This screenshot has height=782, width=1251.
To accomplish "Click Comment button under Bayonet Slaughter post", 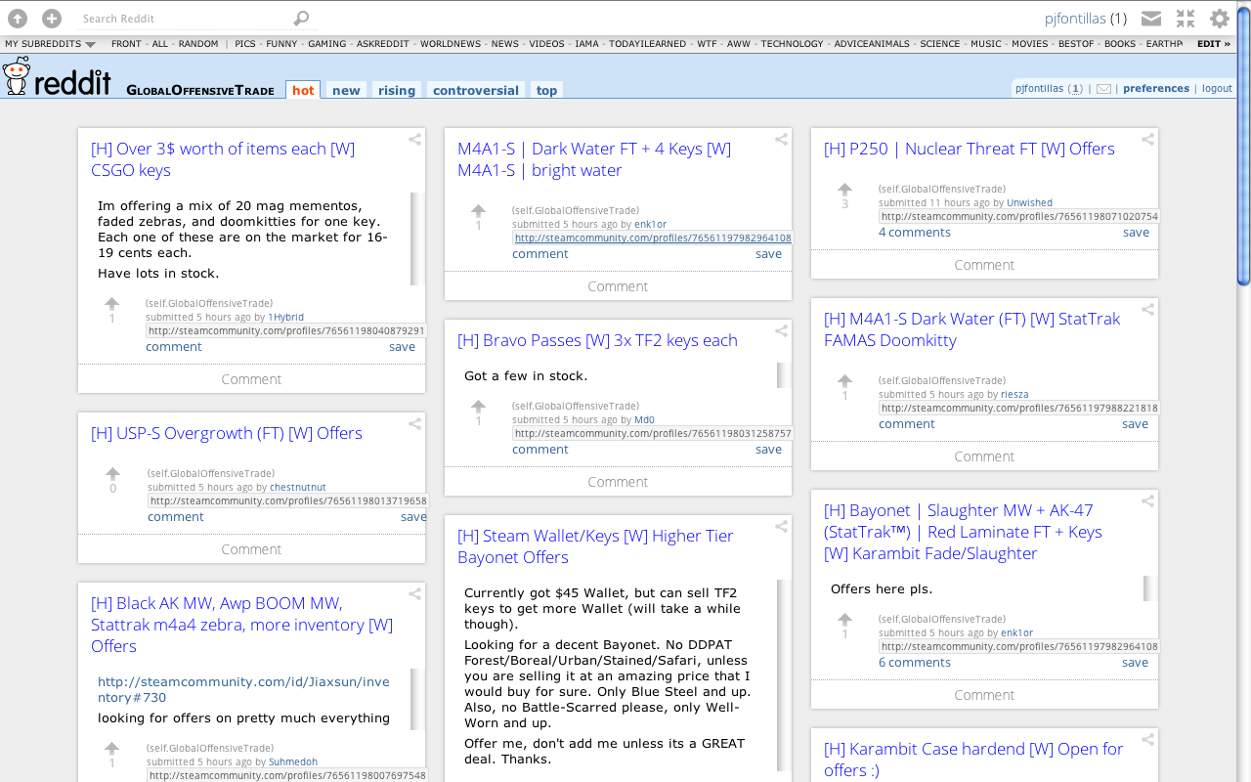I will pos(984,695).
